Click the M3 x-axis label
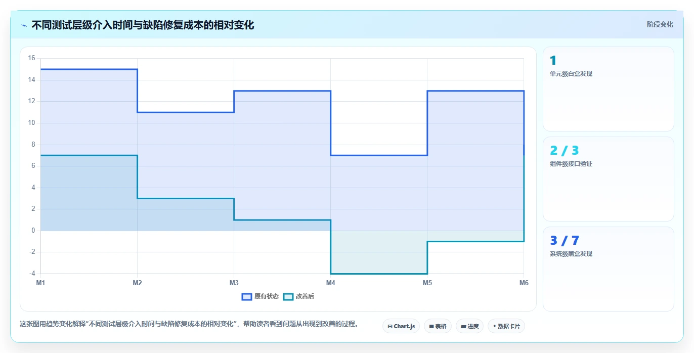The height and width of the screenshot is (353, 694). 234,283
